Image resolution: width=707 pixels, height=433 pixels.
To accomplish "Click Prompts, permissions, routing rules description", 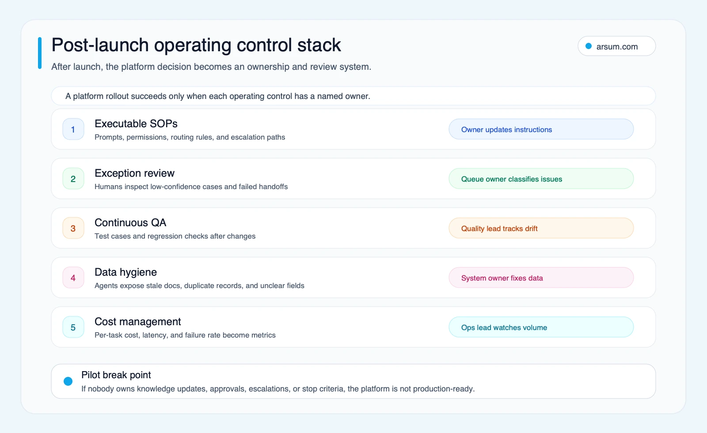I will [x=190, y=137].
